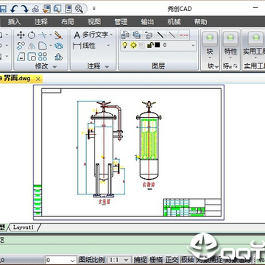Toggle 捕捉 snap in status bar

(x=140, y=260)
